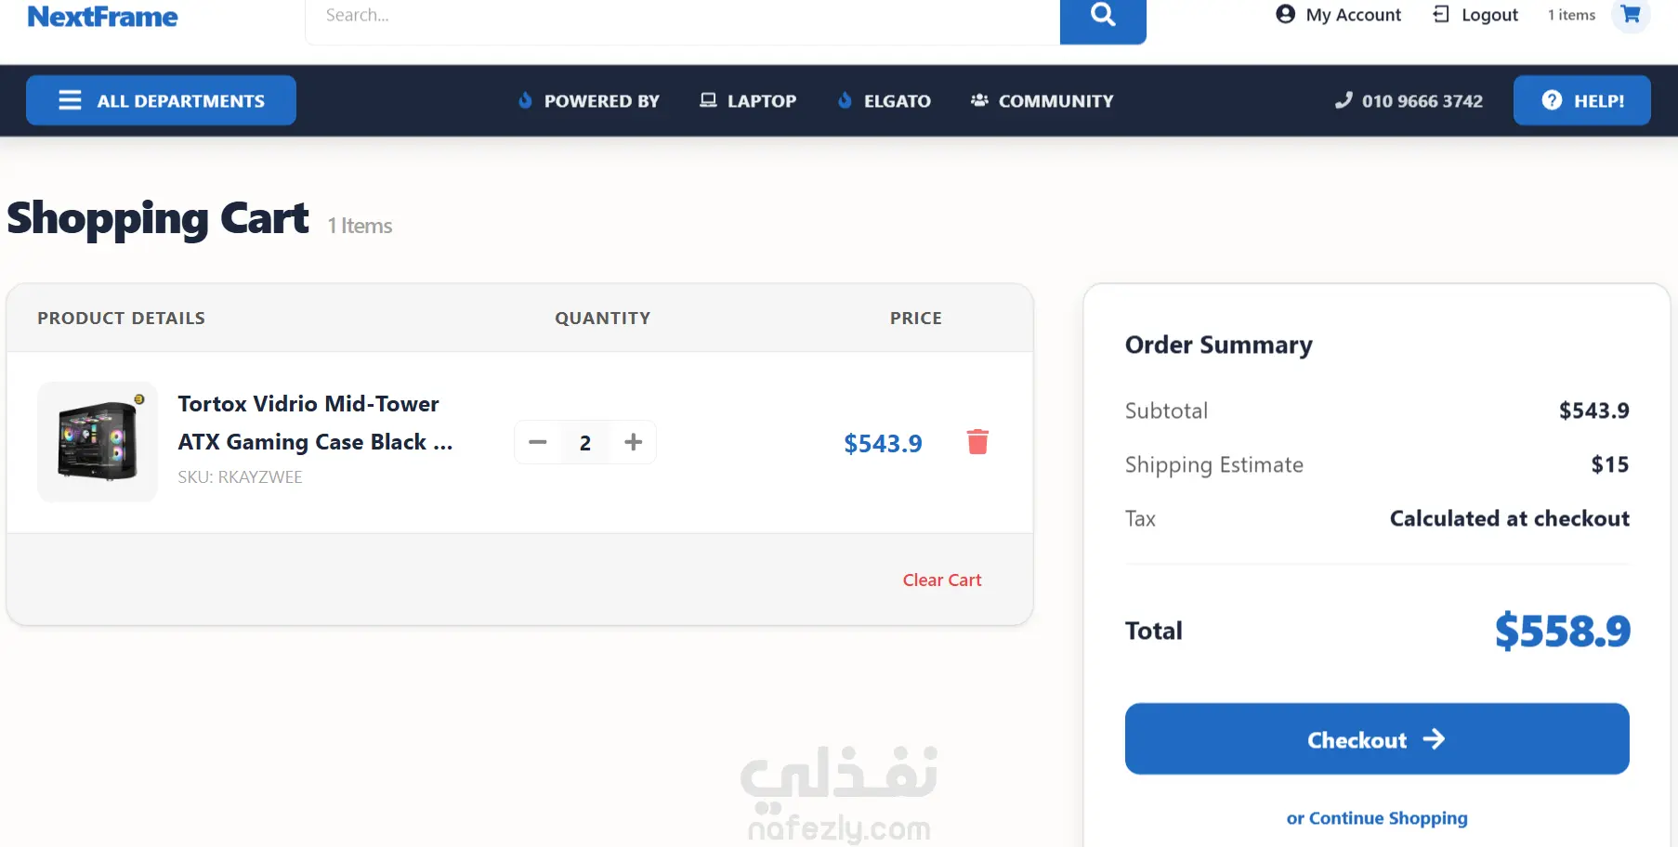Click the Clear Cart link

tap(942, 580)
